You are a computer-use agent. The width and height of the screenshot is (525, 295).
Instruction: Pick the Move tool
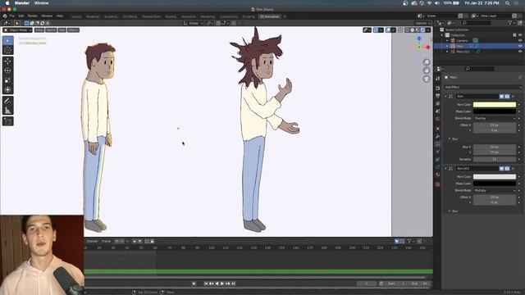(7, 61)
